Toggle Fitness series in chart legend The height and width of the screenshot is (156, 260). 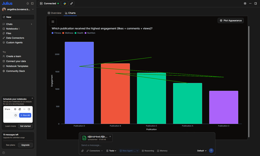[56, 33]
